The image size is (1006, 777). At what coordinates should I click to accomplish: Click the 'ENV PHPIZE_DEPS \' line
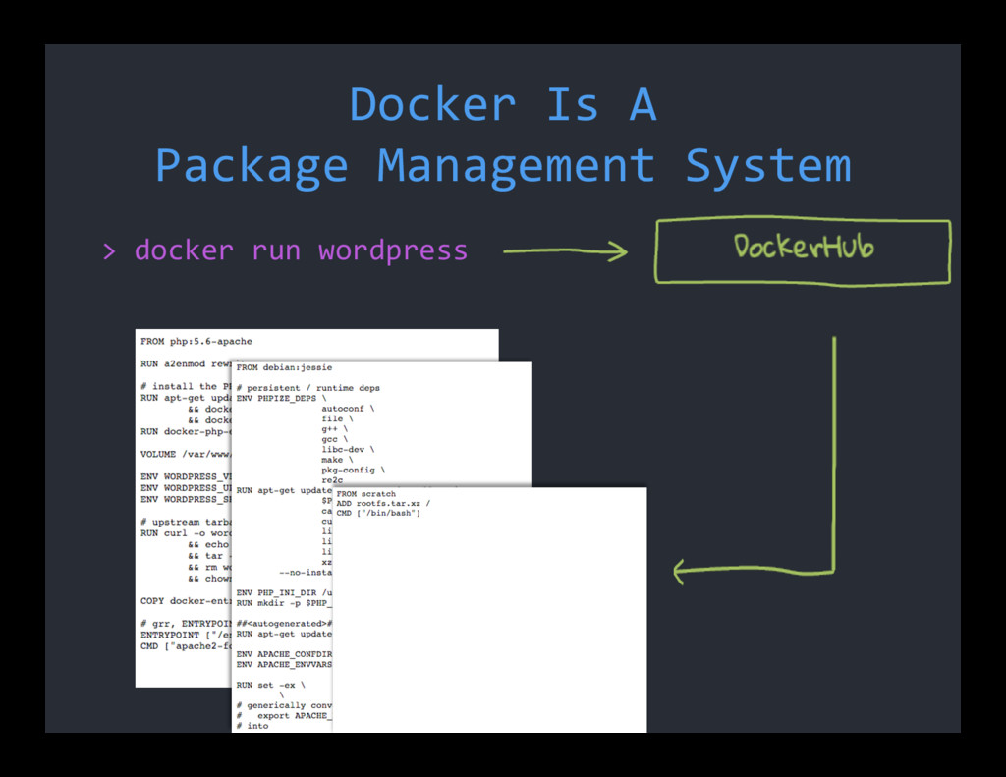[x=282, y=399]
